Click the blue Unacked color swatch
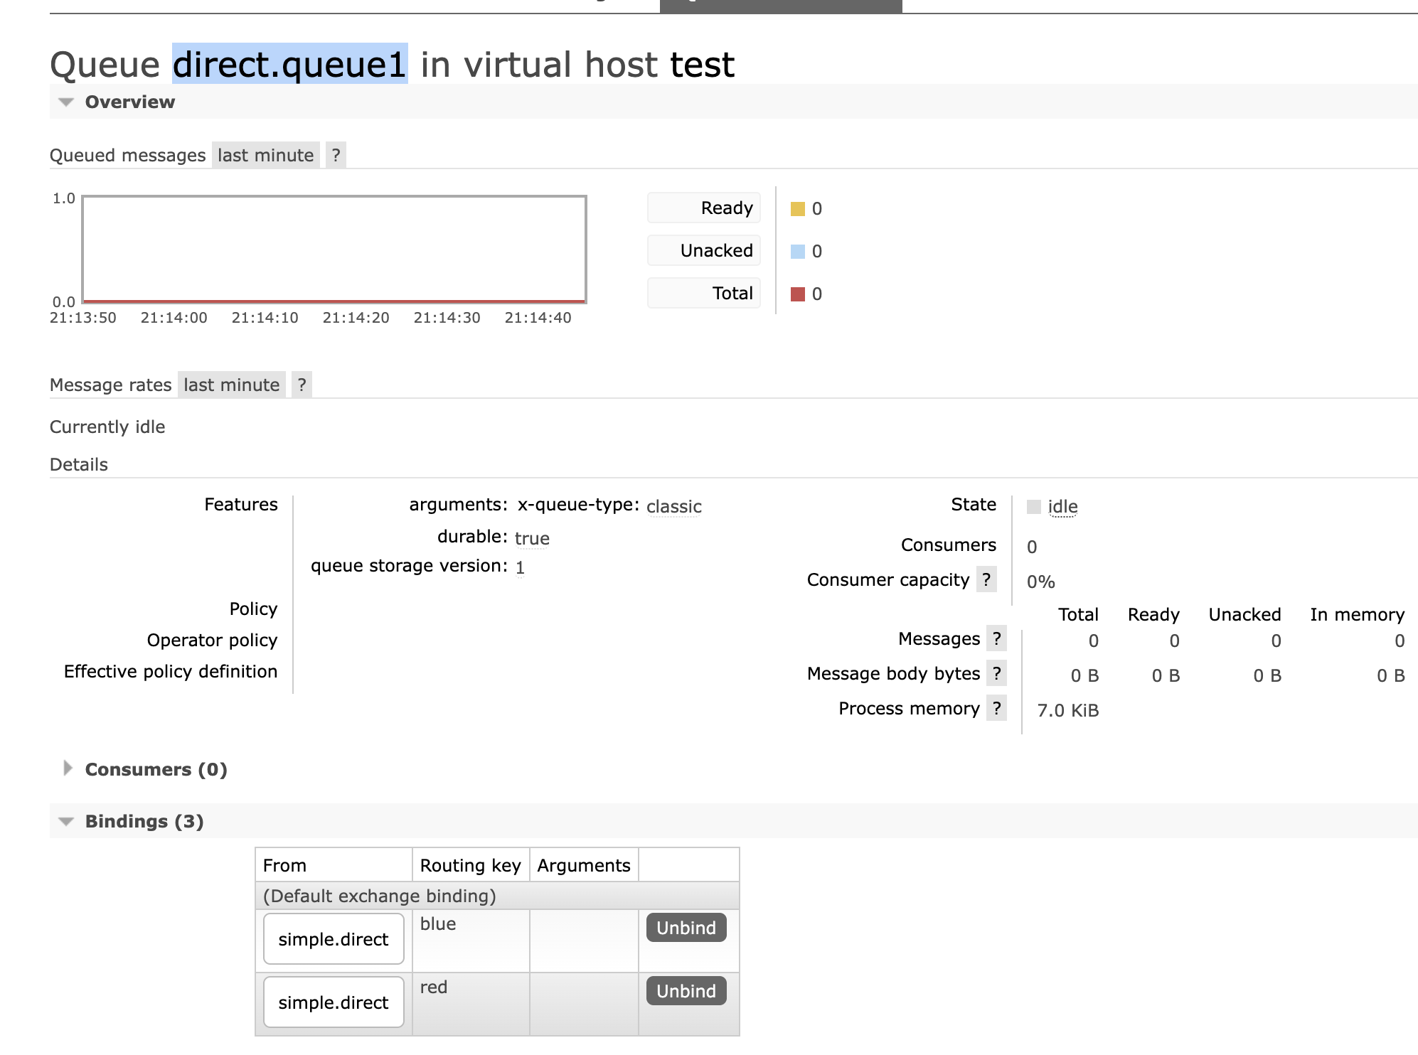The width and height of the screenshot is (1418, 1055). pos(798,252)
